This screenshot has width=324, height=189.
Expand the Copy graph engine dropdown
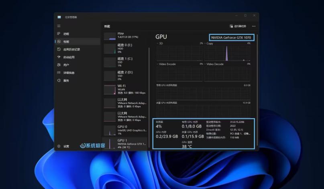tap(205, 44)
